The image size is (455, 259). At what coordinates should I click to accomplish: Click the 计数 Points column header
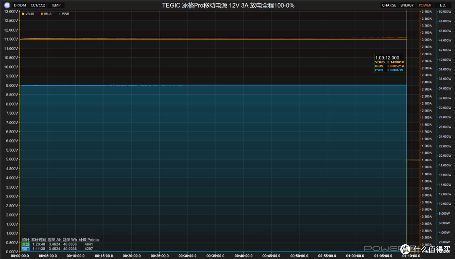click(x=89, y=240)
